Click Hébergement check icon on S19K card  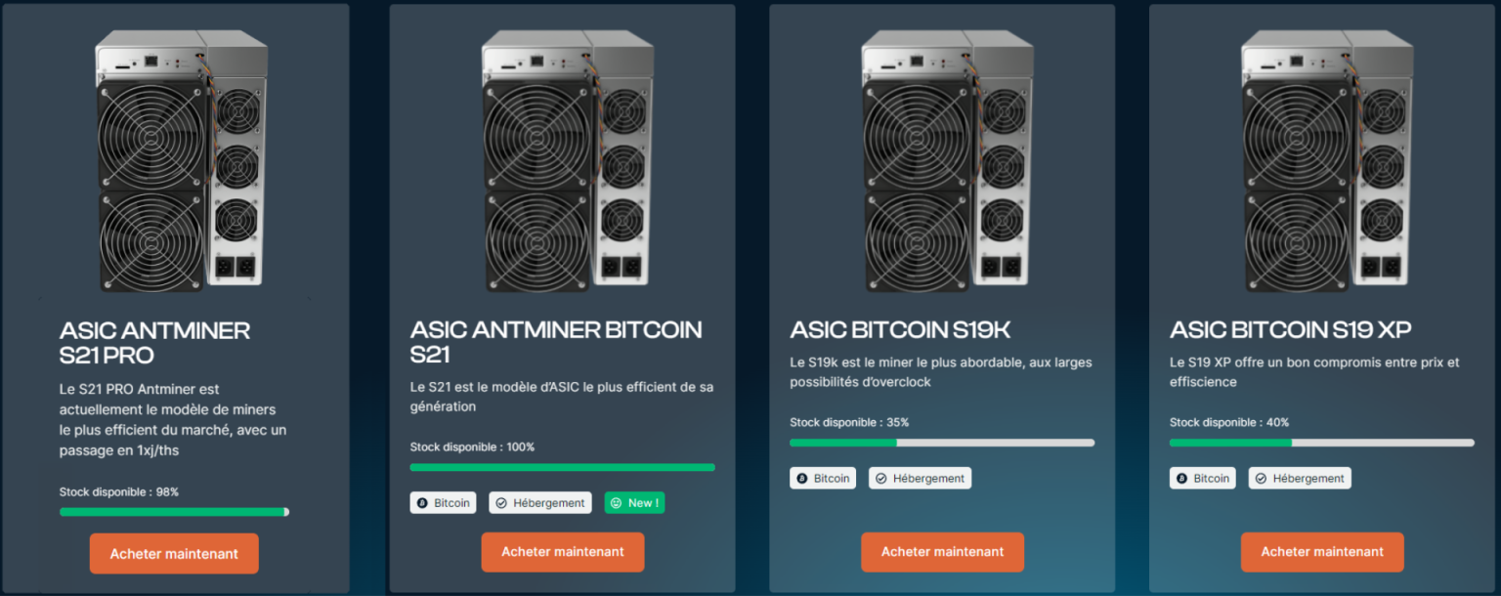click(x=881, y=479)
